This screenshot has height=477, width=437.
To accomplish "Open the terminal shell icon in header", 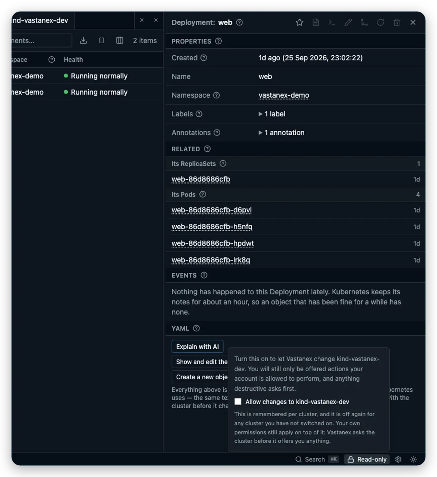I will (332, 22).
